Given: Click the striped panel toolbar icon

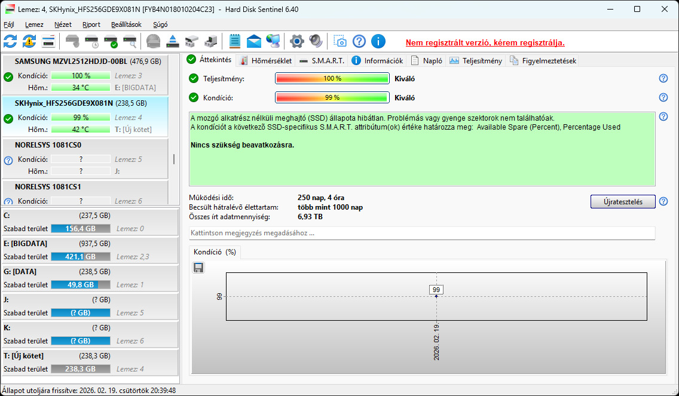Looking at the screenshot, I should tap(48, 42).
